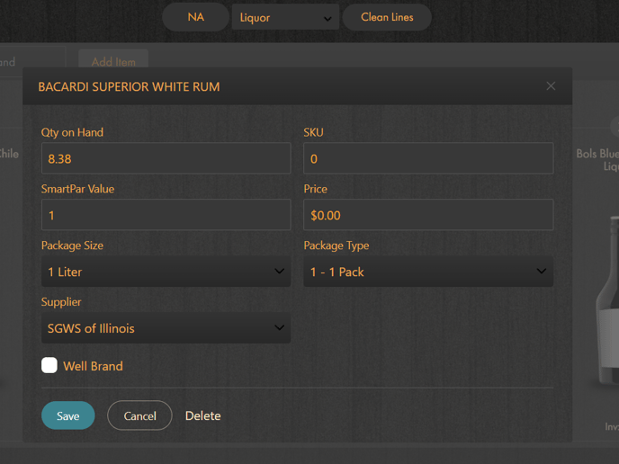Click the Clean Lines button
Viewport: 619px width, 464px height.
[387, 17]
